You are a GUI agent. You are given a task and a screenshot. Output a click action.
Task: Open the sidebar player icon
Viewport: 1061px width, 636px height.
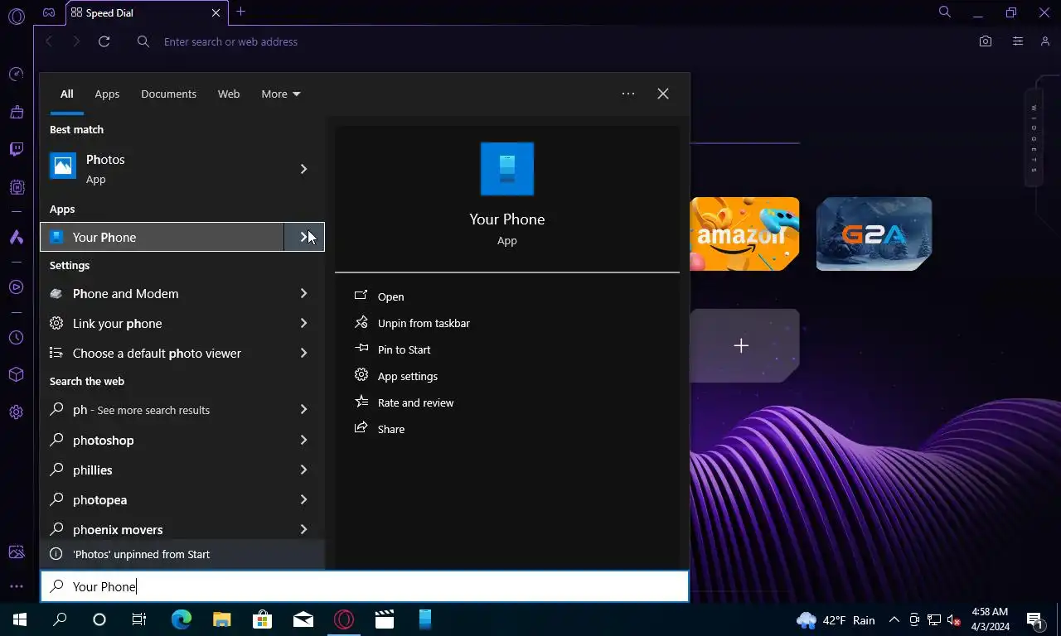(x=16, y=287)
